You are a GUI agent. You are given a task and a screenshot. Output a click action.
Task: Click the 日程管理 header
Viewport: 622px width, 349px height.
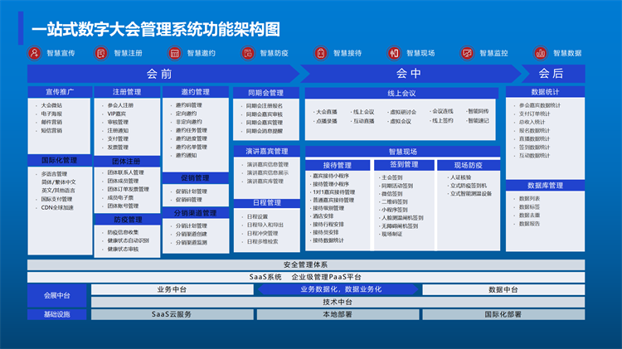[x=266, y=203]
